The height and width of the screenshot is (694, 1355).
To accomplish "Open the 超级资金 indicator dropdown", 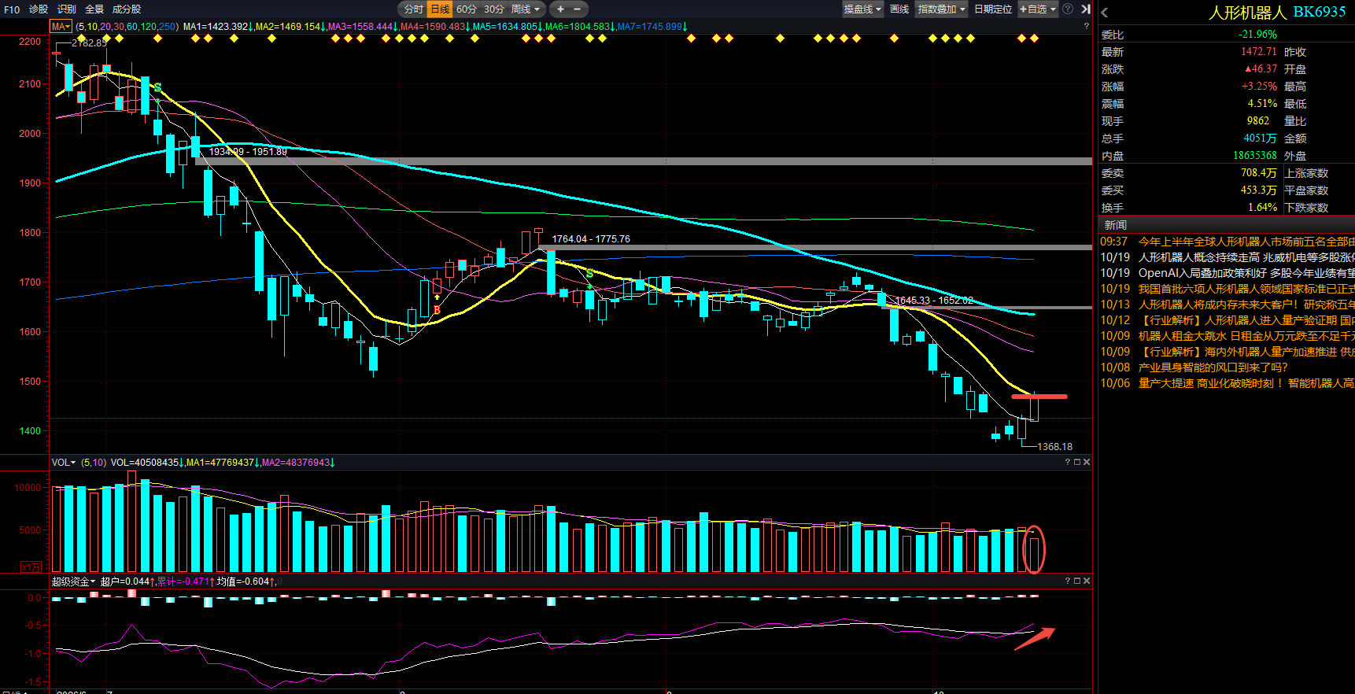I will point(73,581).
